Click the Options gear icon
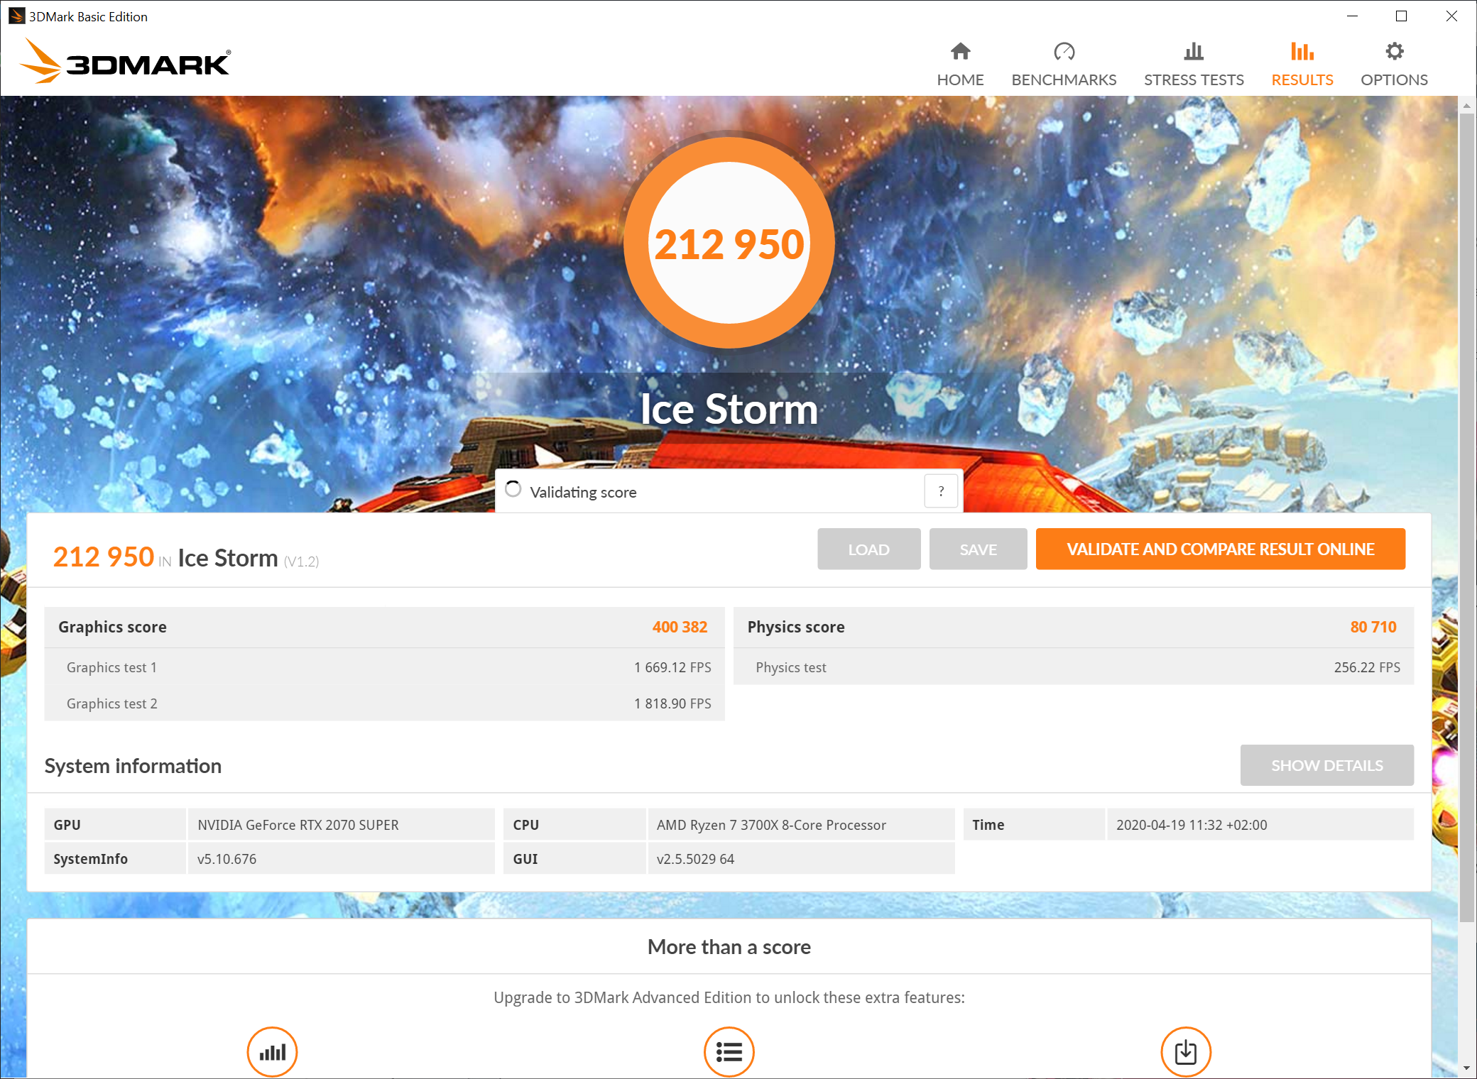Image resolution: width=1477 pixels, height=1079 pixels. (1393, 51)
